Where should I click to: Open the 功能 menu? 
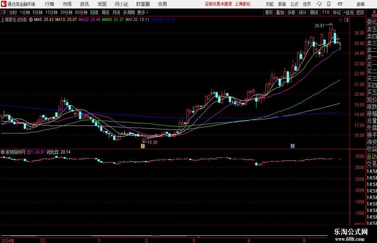point(270,4)
